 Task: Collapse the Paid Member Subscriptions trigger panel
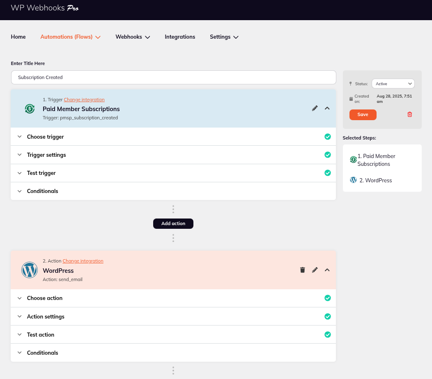point(327,108)
